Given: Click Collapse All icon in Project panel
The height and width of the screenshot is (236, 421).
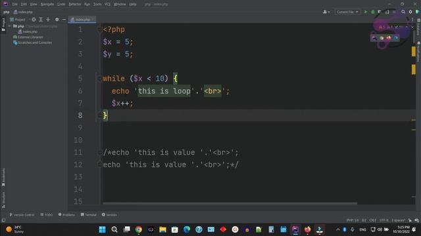Looking at the screenshot, I should click(48, 20).
